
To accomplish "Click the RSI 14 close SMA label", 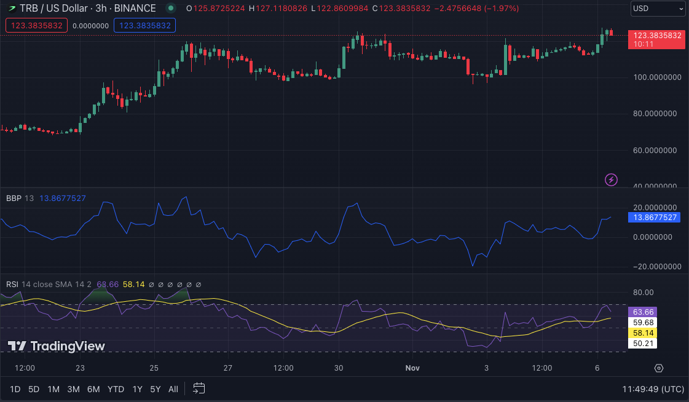I will click(49, 284).
